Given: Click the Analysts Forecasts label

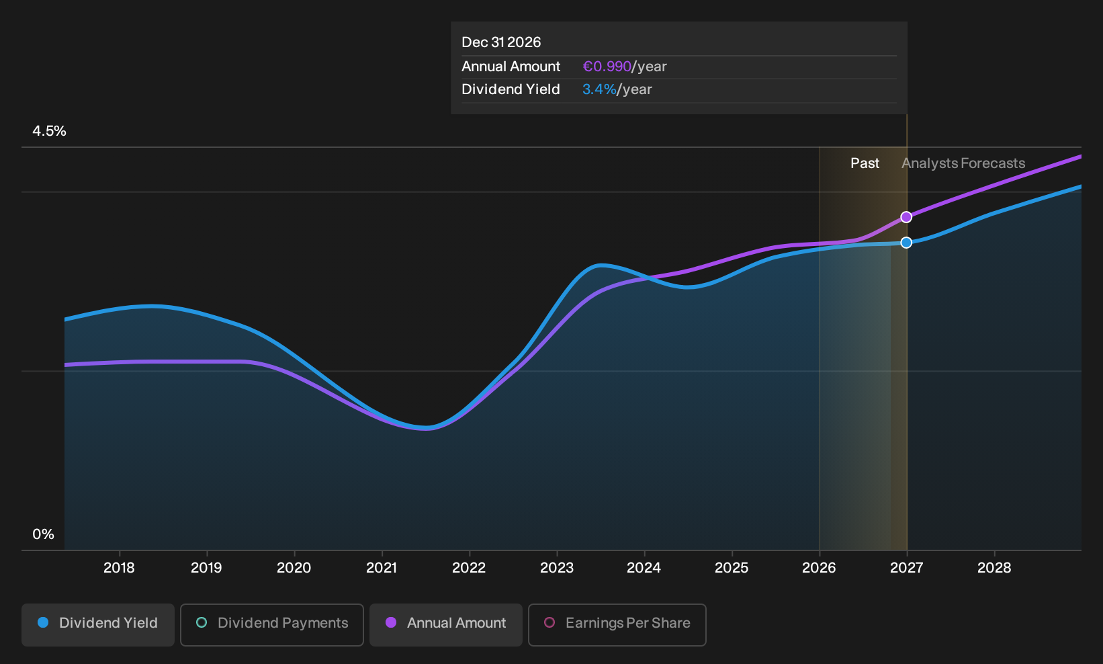Looking at the screenshot, I should point(963,163).
